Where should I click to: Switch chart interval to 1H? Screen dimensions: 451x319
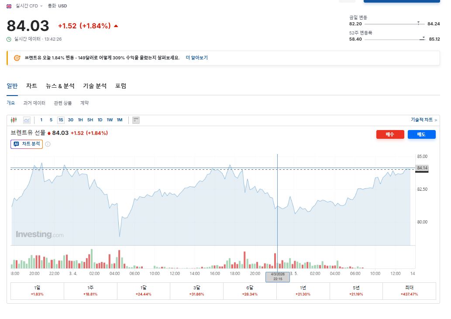[x=80, y=120]
